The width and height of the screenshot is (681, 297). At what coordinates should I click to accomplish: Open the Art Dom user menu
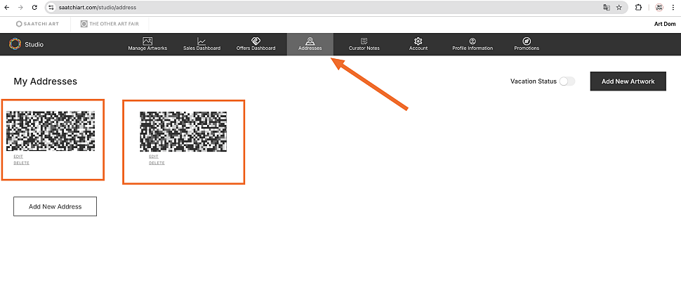(665, 24)
